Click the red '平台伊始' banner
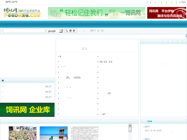Image resolution: width=187 pixels, height=140 pixels. (x=167, y=13)
